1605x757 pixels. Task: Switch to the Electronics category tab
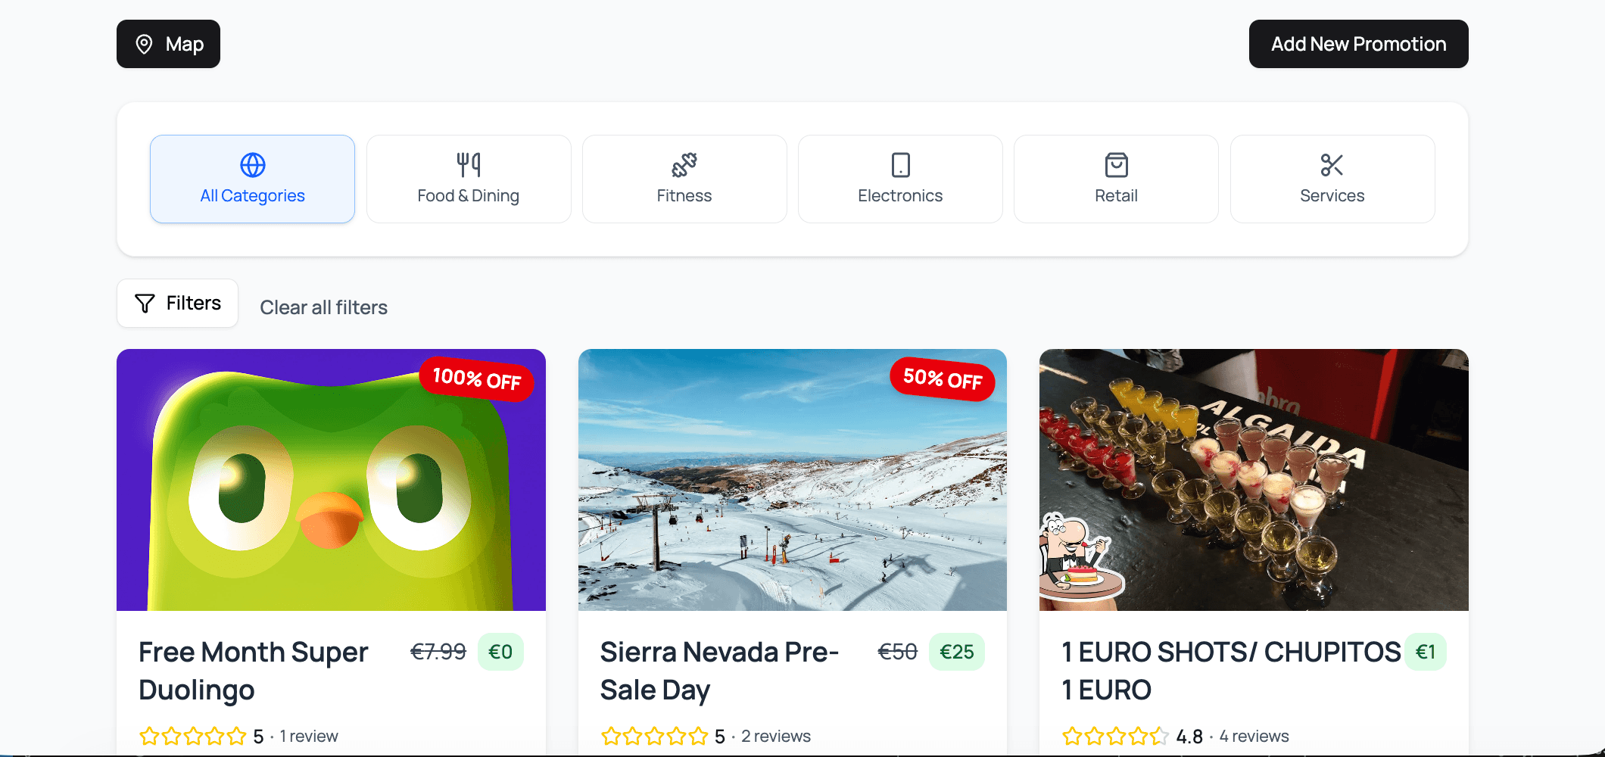click(899, 179)
